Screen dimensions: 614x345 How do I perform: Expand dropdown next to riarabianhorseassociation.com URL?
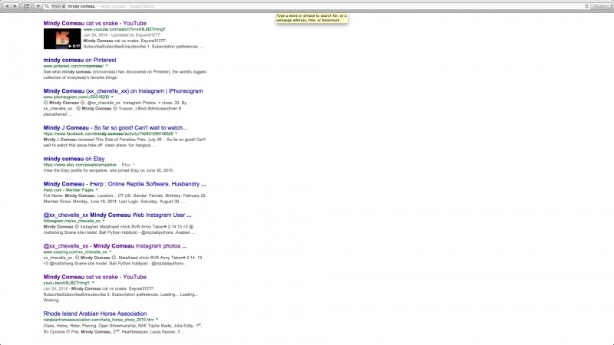click(157, 319)
